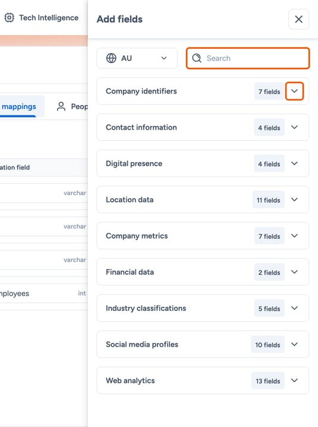
Task: Click 4 fields badge on Contact information
Action: (x=269, y=127)
